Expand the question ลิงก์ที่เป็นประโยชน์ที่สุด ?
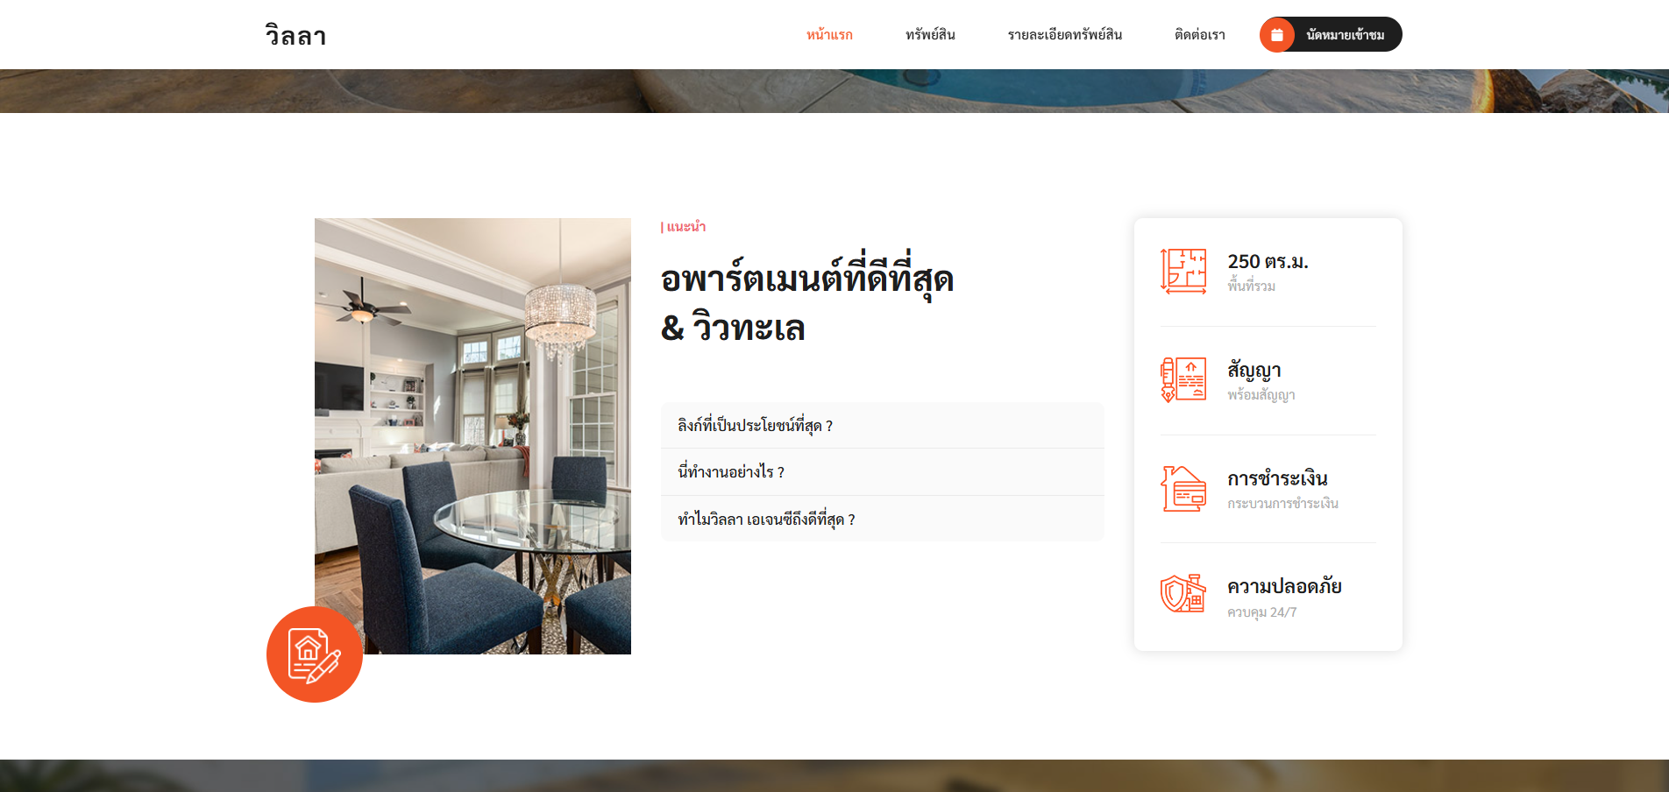 [756, 426]
